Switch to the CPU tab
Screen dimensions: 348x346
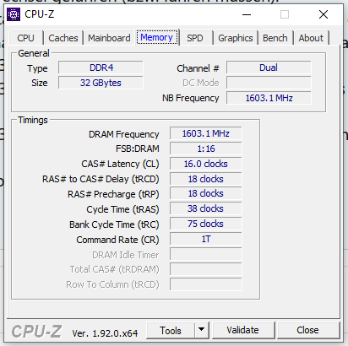click(x=25, y=38)
